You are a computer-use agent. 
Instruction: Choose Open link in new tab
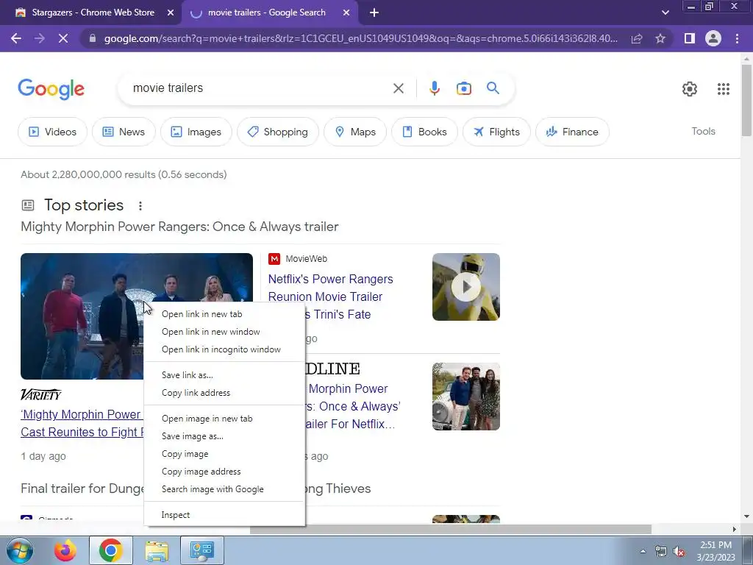(224, 314)
